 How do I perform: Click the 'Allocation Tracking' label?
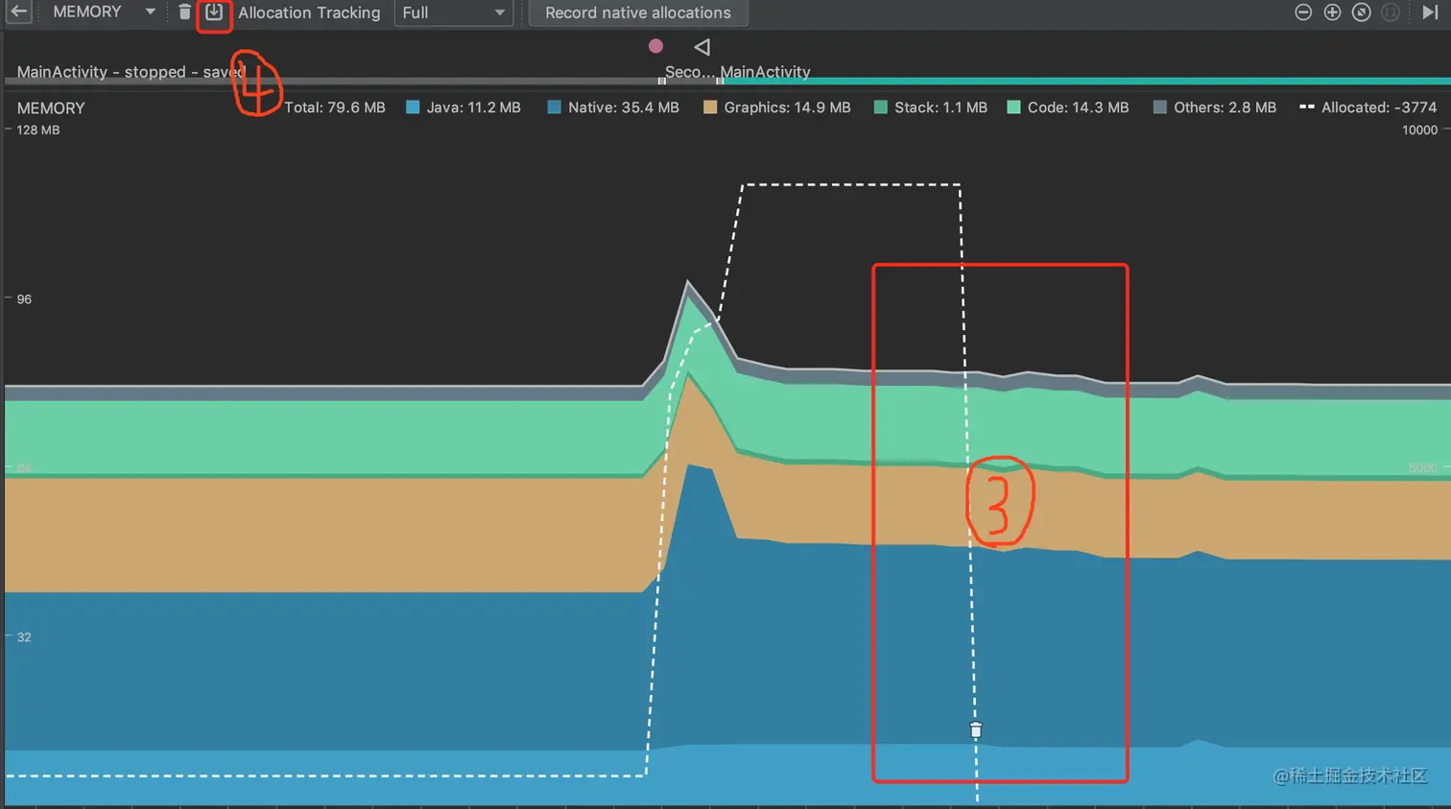[x=309, y=12]
